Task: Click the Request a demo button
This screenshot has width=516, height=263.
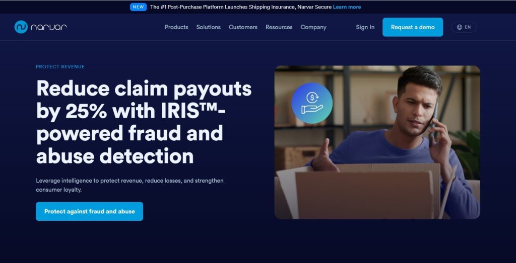Action: tap(413, 27)
